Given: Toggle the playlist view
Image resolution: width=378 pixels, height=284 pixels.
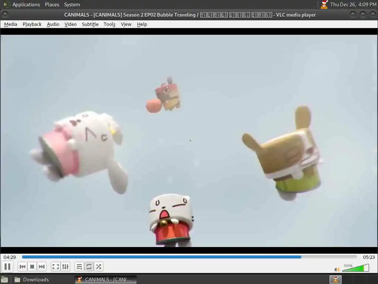Looking at the screenshot, I should point(79,267).
